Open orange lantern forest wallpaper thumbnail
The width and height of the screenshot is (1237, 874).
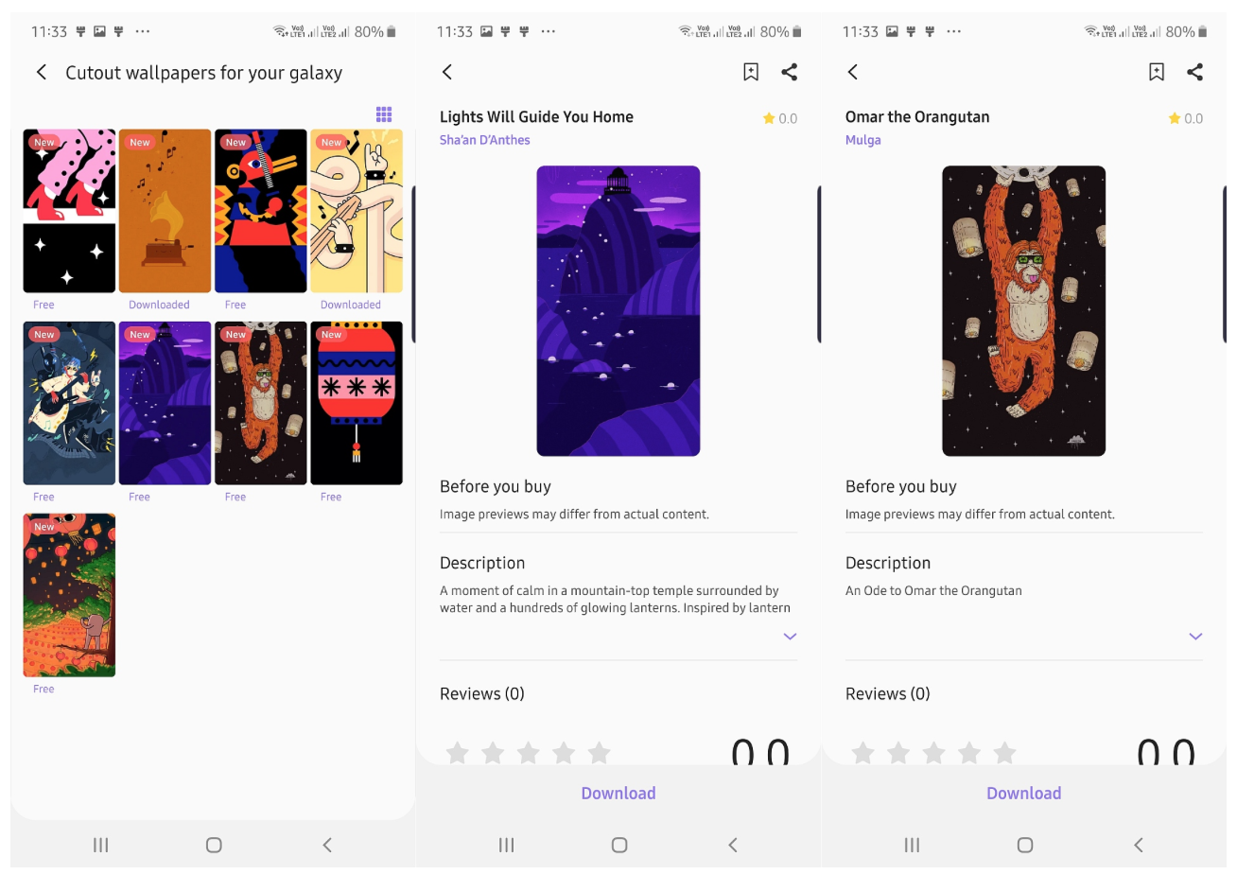(69, 595)
